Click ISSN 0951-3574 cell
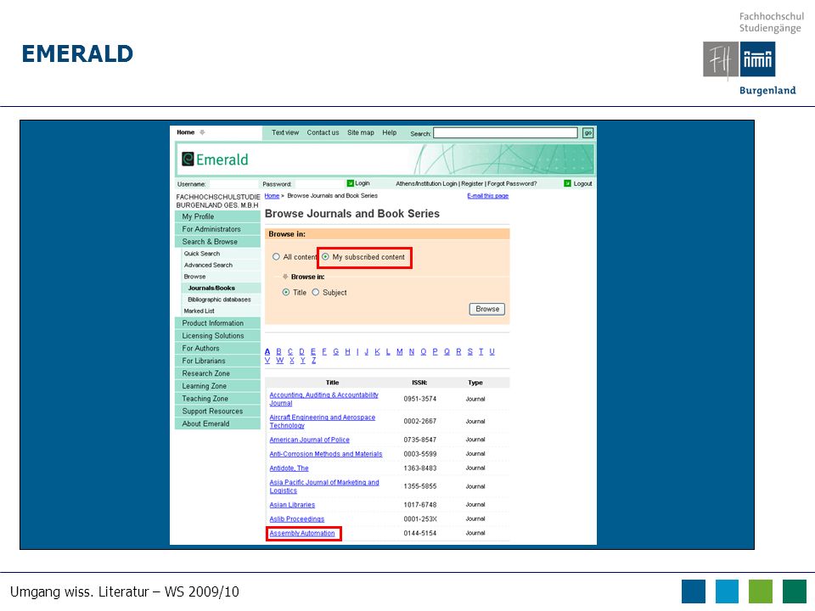The height and width of the screenshot is (611, 815). click(x=420, y=399)
